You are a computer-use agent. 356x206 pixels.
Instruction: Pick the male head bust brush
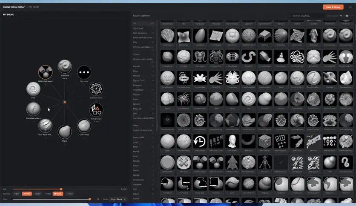tap(232, 141)
